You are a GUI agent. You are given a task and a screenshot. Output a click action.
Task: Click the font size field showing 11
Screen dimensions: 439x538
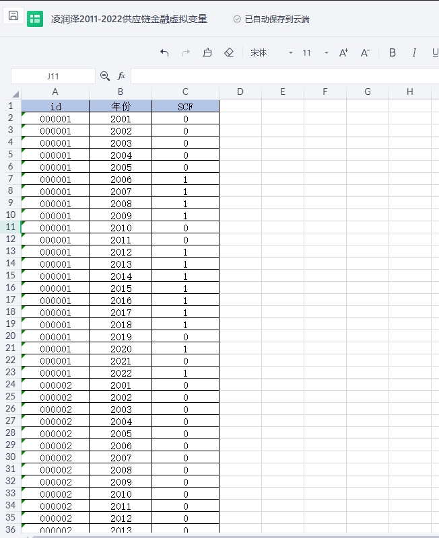307,53
